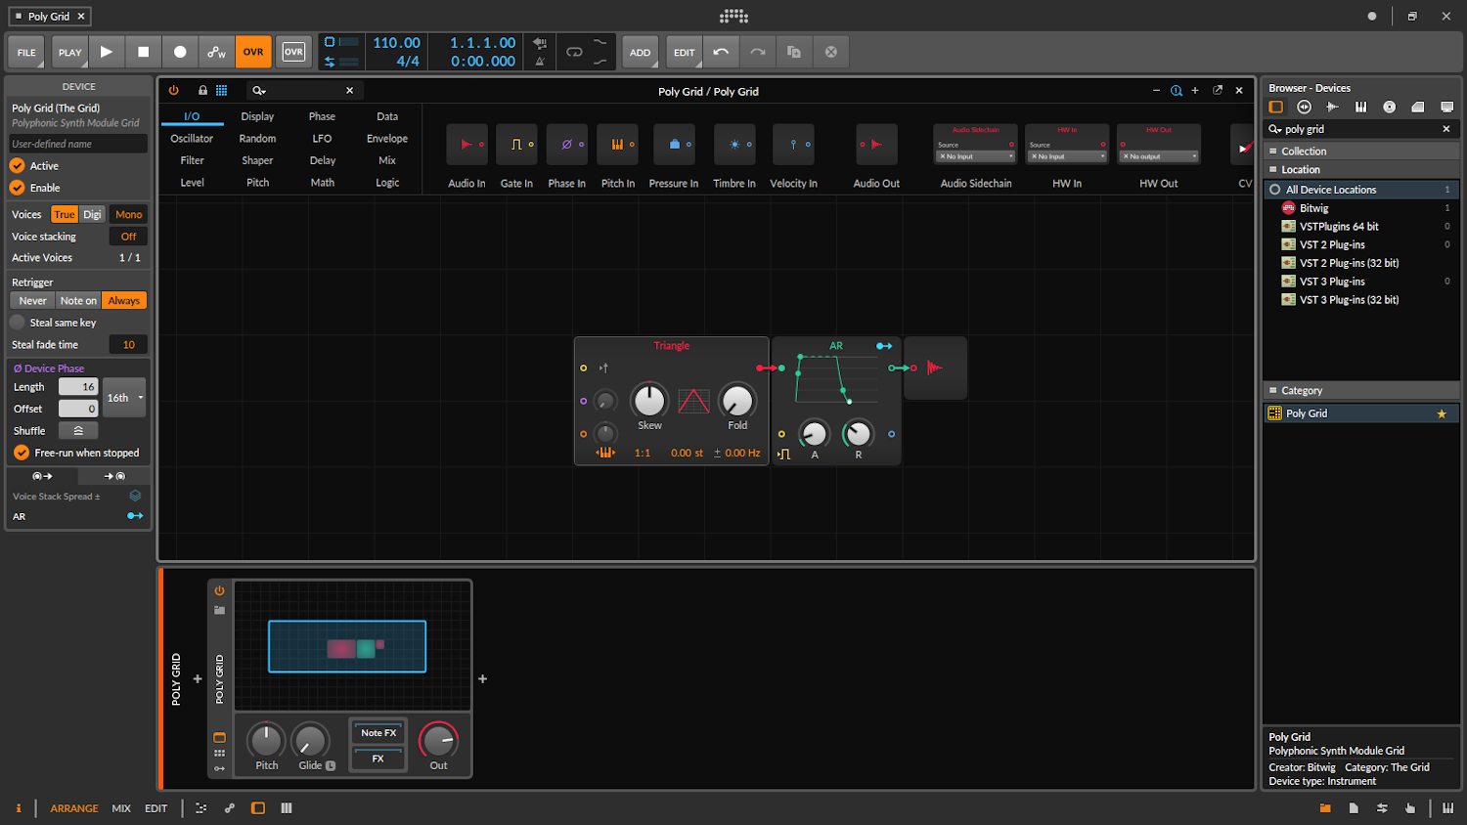The width and height of the screenshot is (1467, 825).
Task: Click the Redo arrow icon
Action: pos(758,52)
